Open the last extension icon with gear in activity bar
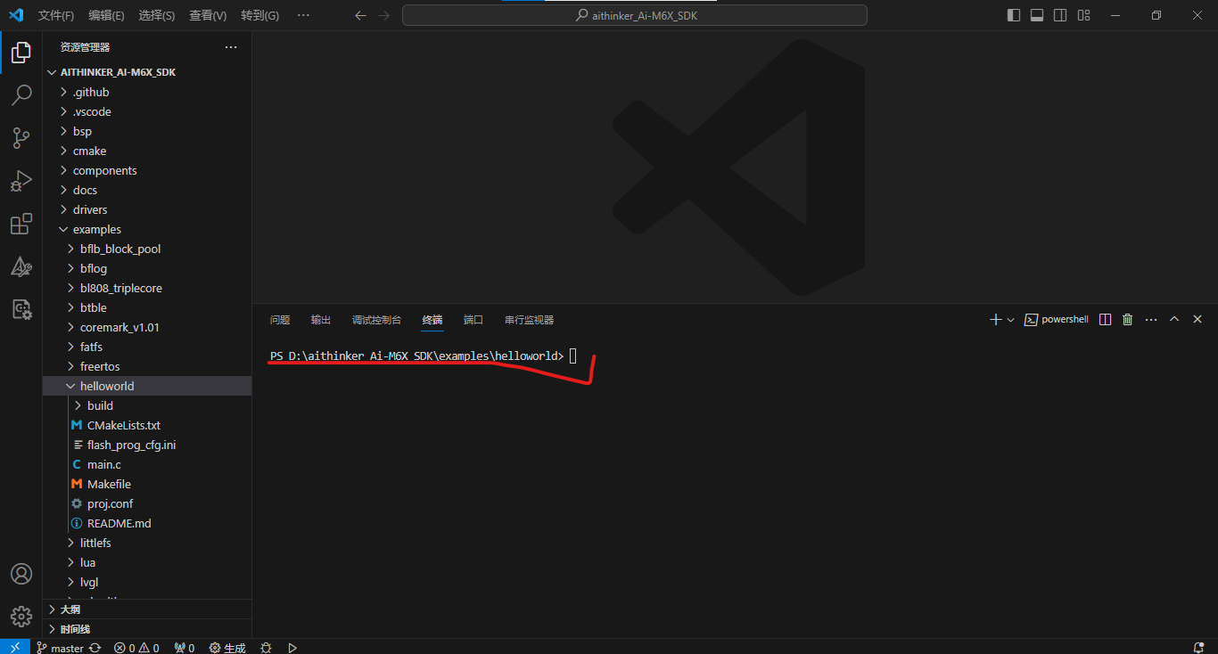 coord(21,309)
